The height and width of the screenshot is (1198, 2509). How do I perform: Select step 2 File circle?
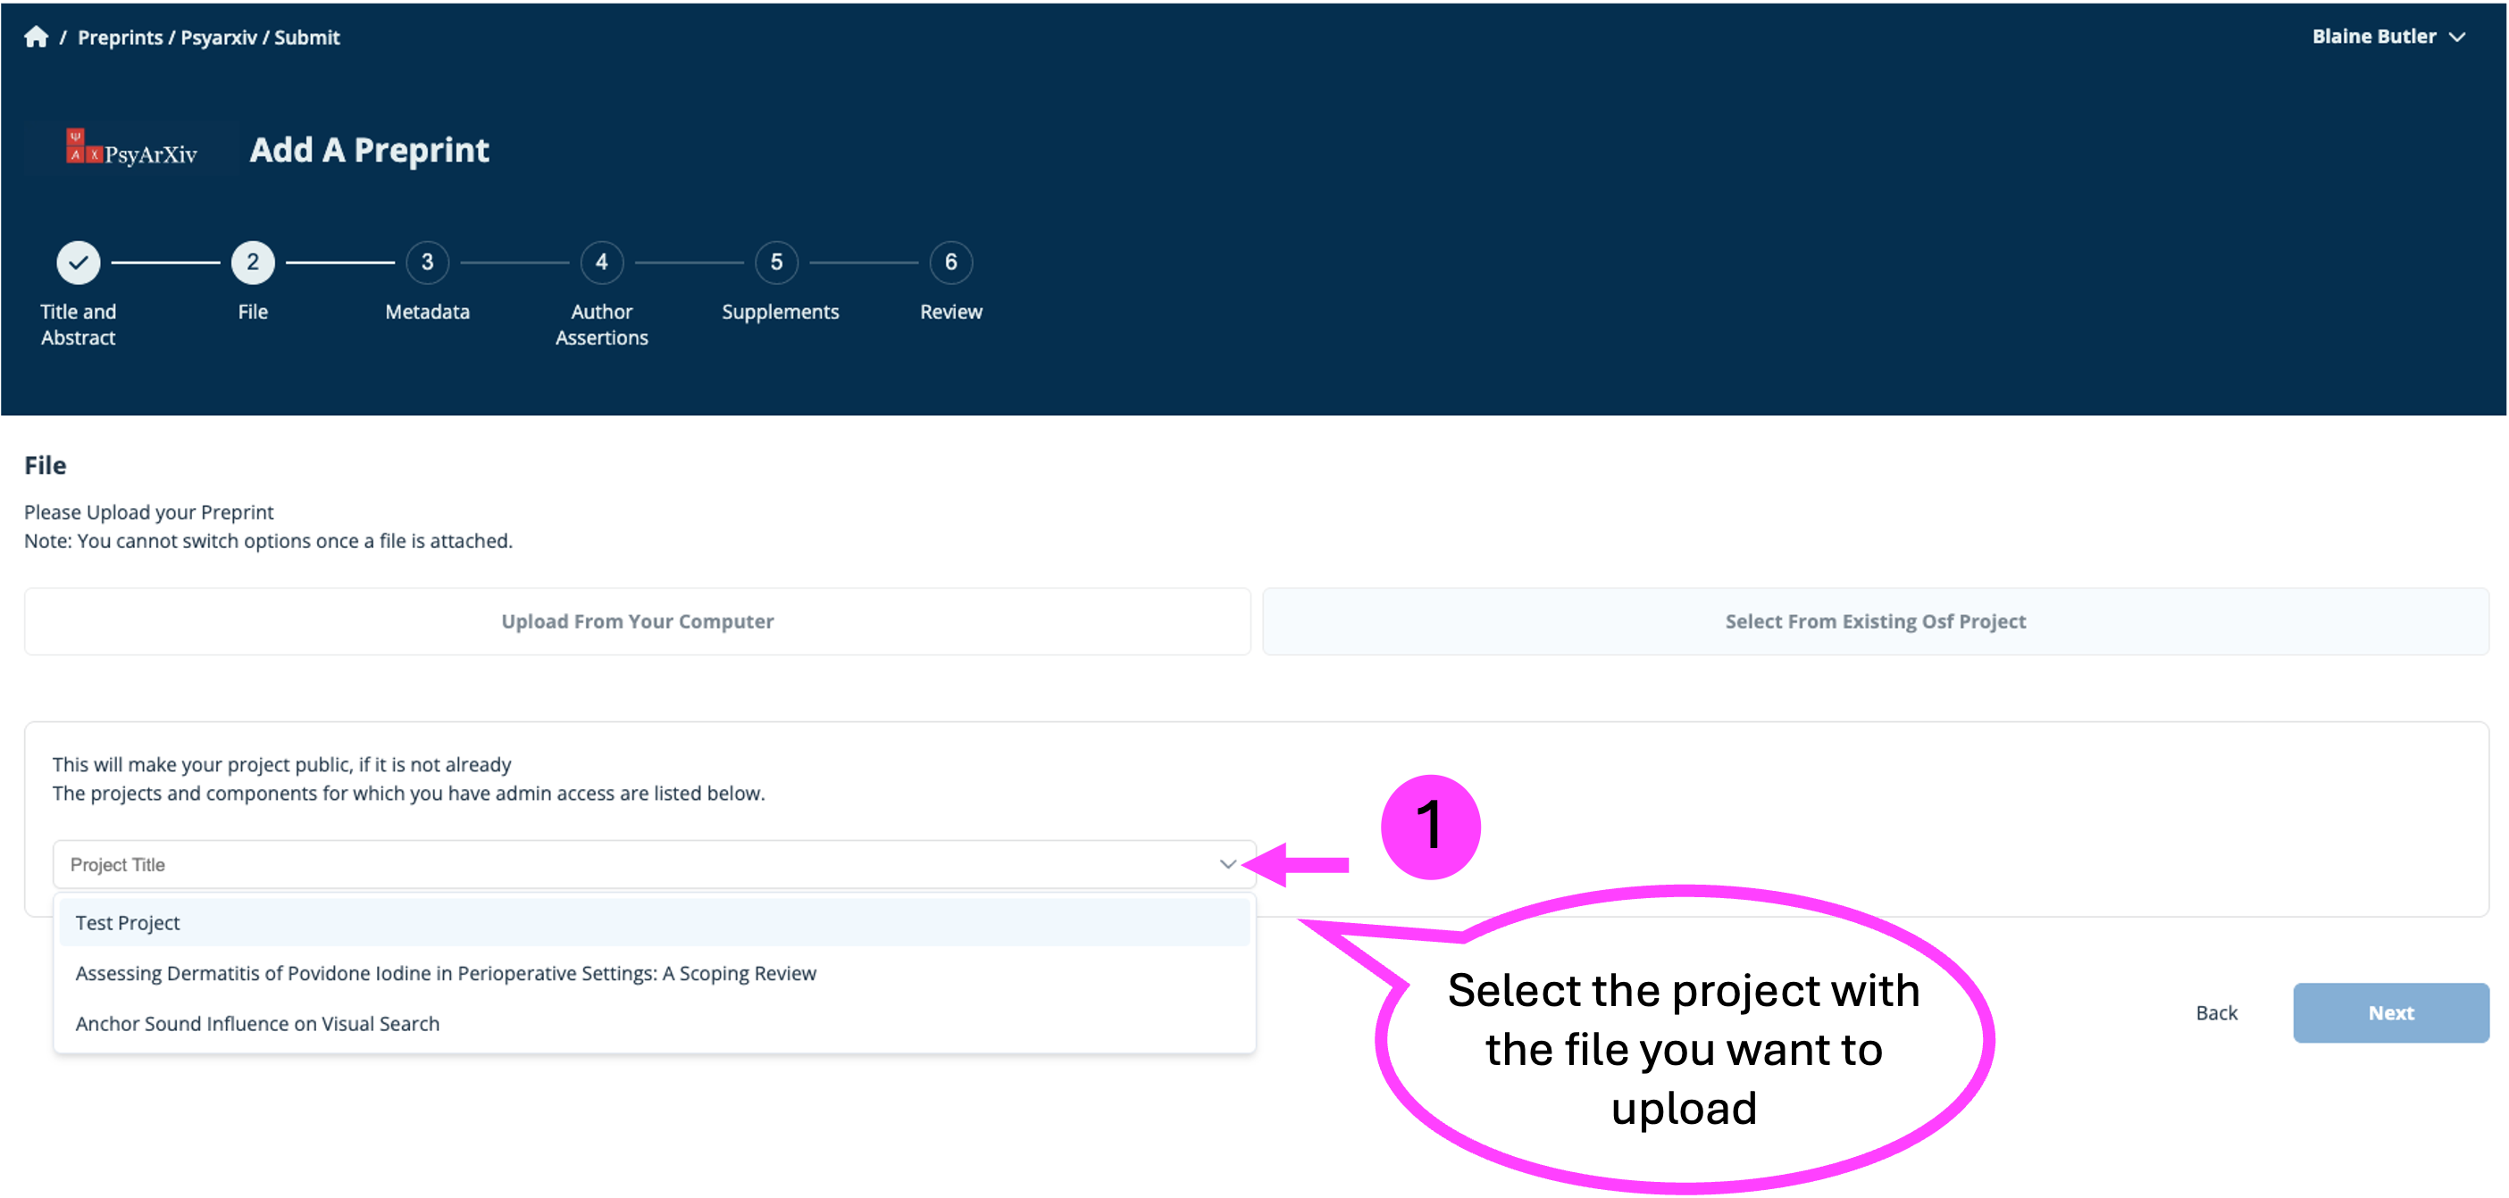point(252,262)
